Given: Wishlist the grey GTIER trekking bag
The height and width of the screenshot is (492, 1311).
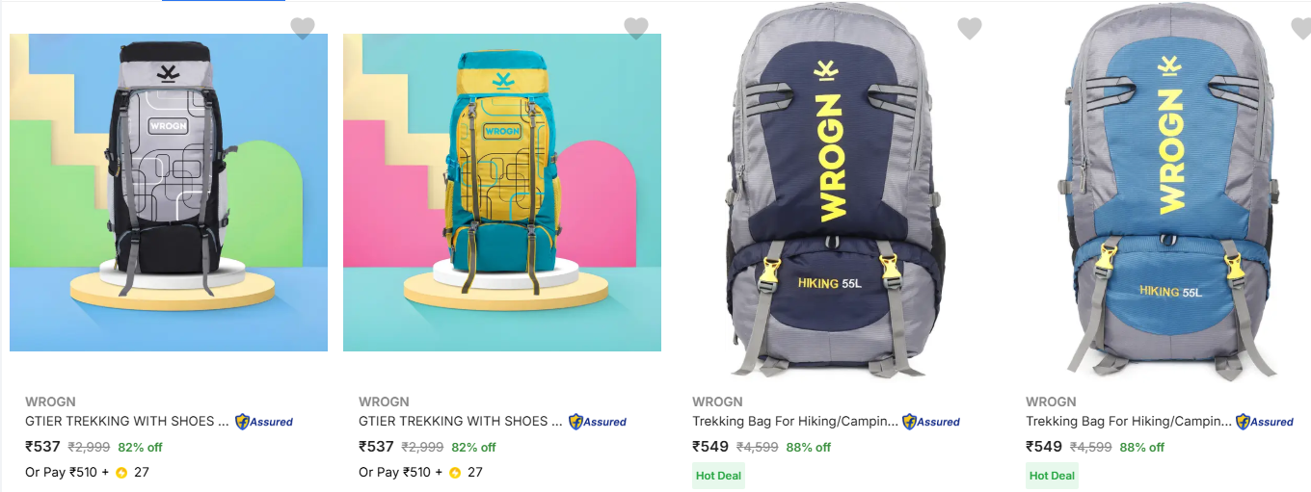Looking at the screenshot, I should tap(303, 28).
